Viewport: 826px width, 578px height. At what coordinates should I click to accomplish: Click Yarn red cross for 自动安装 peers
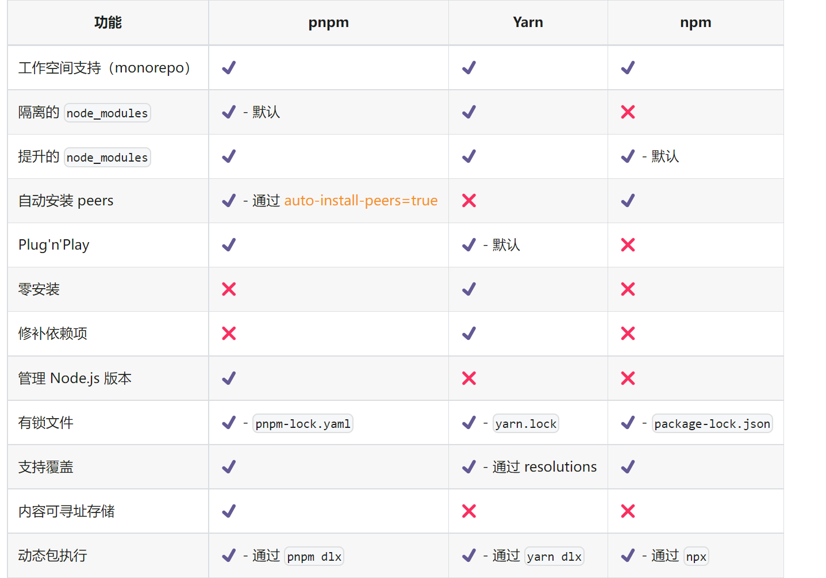pos(469,201)
